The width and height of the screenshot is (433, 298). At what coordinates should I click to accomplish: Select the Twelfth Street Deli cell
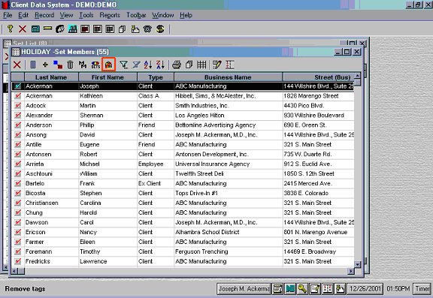click(x=228, y=173)
